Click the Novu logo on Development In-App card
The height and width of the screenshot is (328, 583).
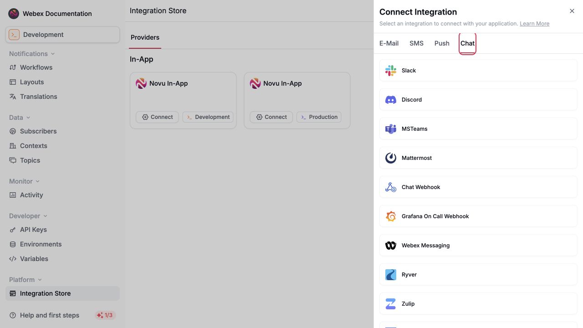[141, 83]
